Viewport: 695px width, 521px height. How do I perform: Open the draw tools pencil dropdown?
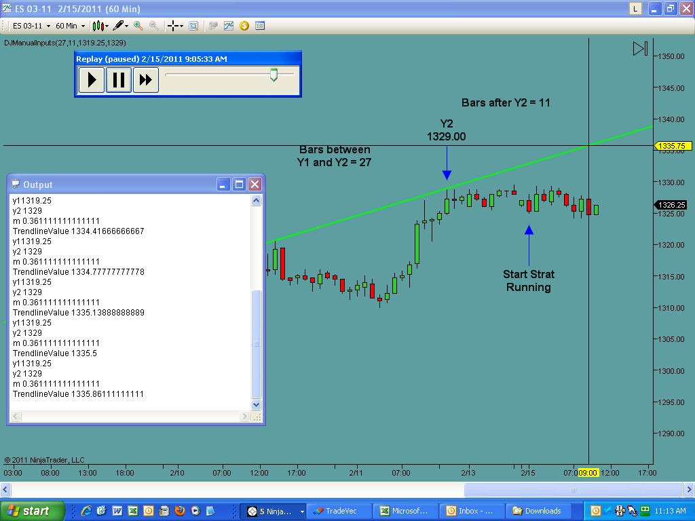tap(120, 26)
